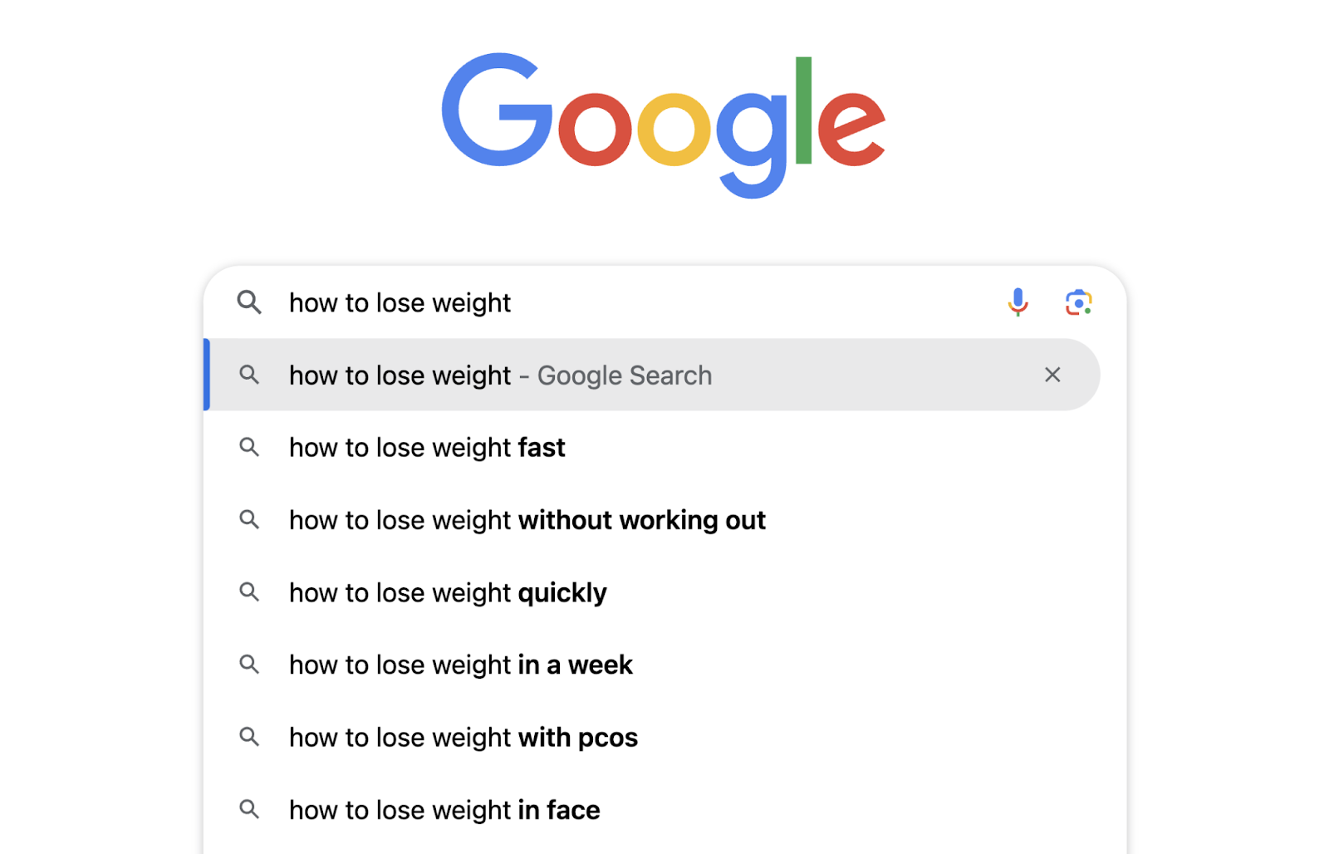1329x854 pixels.
Task: Click search icon beside "without working out"
Action: (249, 520)
